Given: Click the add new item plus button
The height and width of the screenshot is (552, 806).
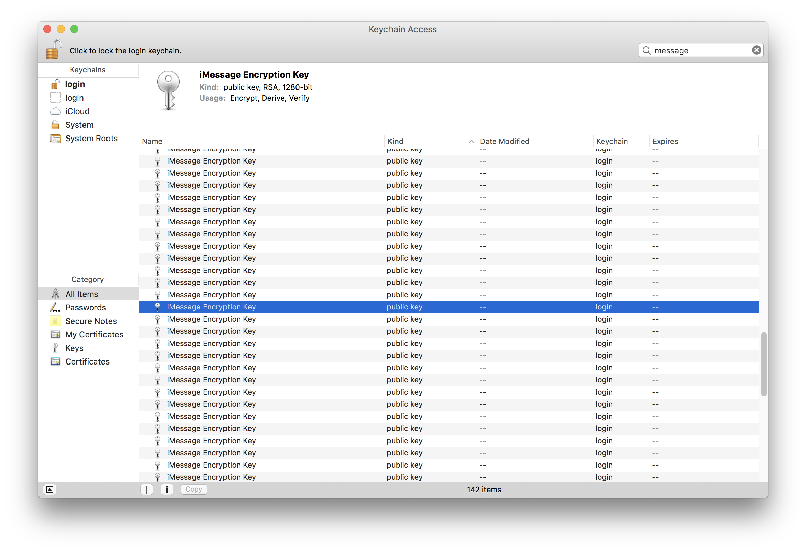Looking at the screenshot, I should click(147, 490).
